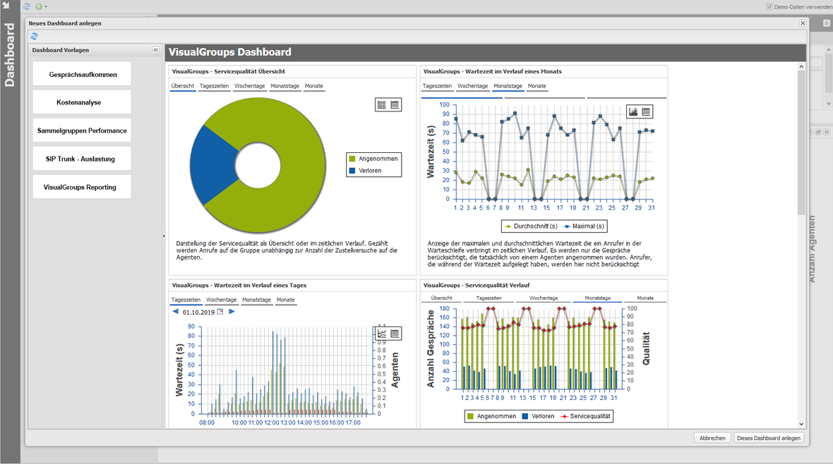Toggle Angenommen legend in Servicequalität Verlauf chart

click(x=491, y=416)
